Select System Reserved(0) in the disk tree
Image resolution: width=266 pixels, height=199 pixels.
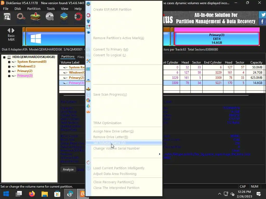[x=32, y=62]
